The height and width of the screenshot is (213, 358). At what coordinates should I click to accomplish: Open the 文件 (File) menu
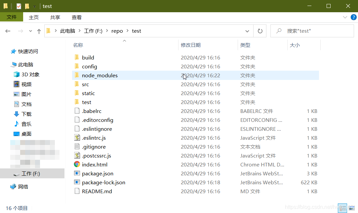point(12,17)
